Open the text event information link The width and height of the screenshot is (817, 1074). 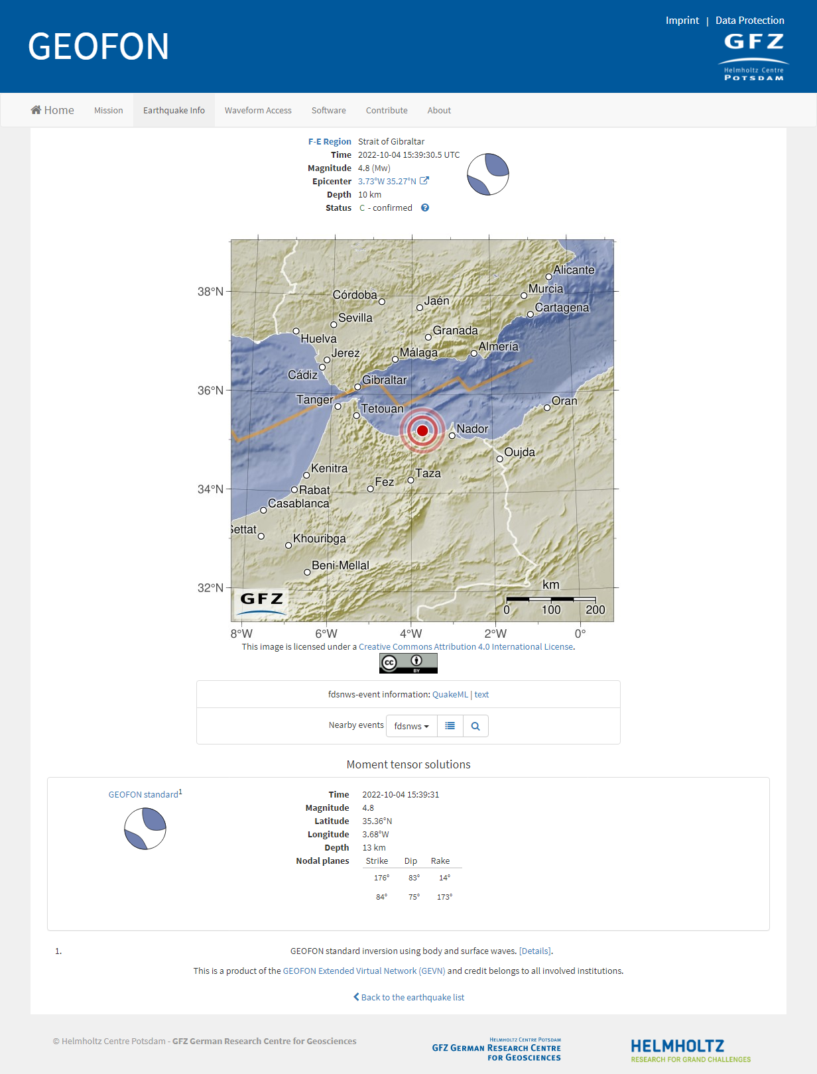(481, 694)
